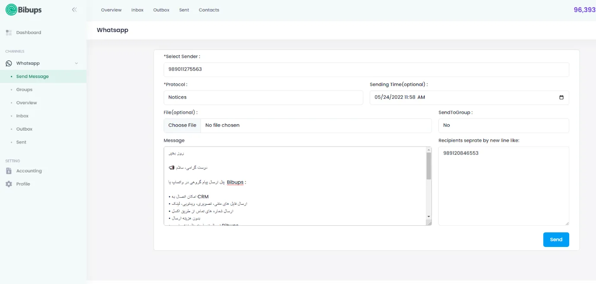Open Sent in top navigation

[184, 10]
